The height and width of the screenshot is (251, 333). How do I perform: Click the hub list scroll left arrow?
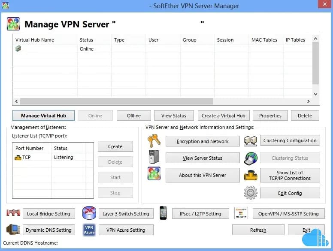coord(16,102)
